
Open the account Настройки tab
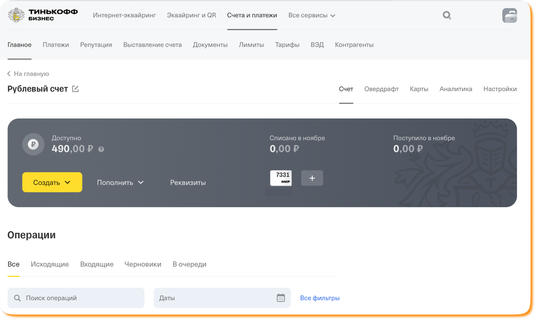500,89
